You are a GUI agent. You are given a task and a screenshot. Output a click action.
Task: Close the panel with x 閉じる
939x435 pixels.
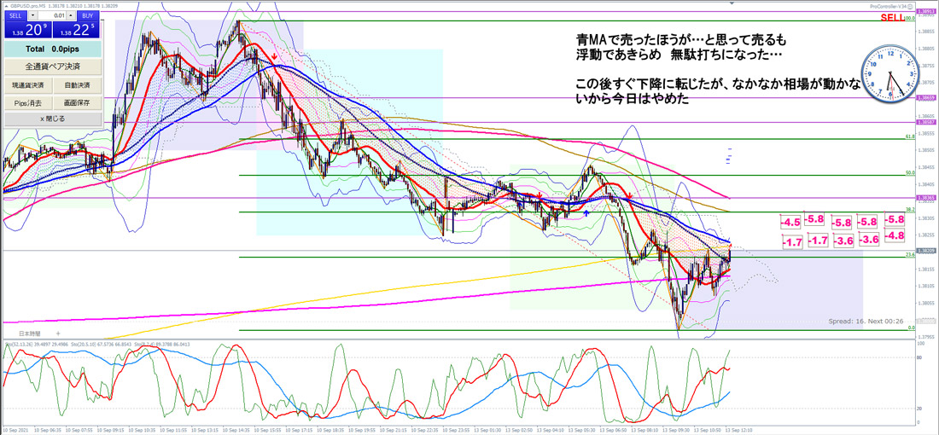pos(52,119)
